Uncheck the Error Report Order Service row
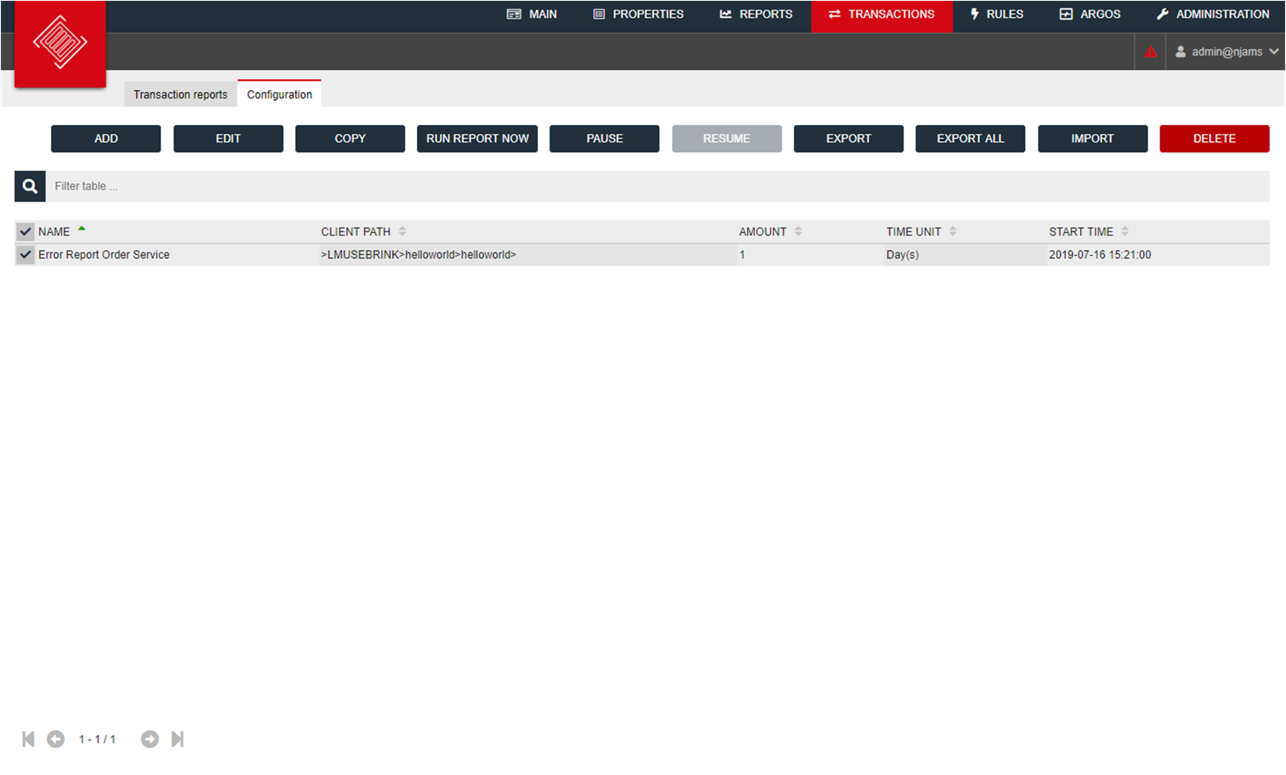Image resolution: width=1286 pixels, height=775 pixels. tap(26, 255)
